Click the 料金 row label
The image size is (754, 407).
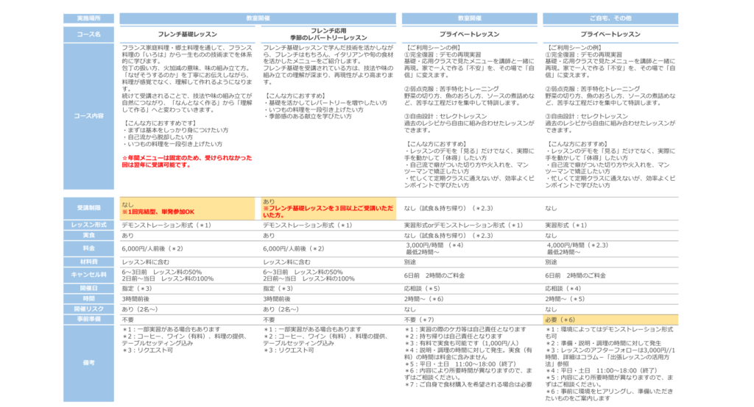(88, 248)
